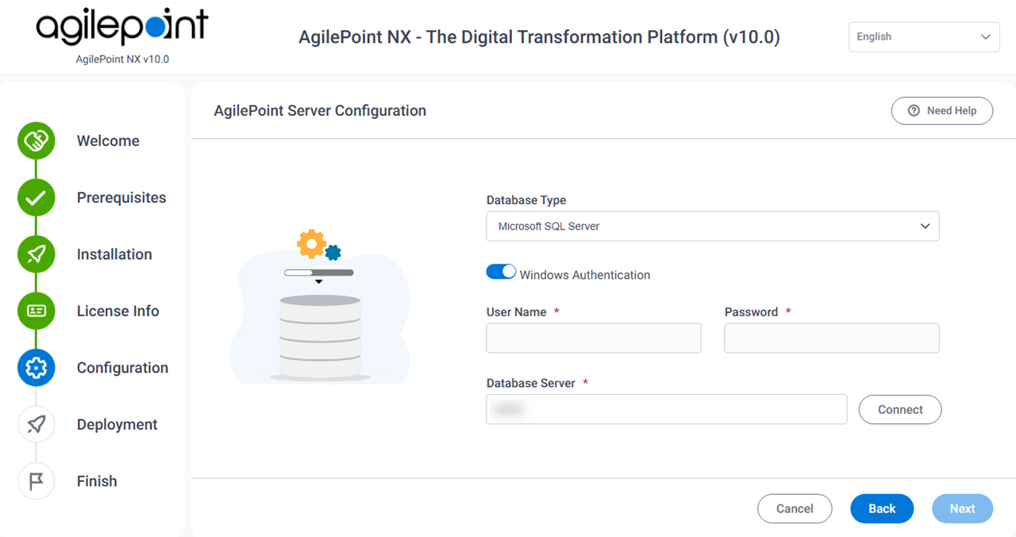Click the Connect button
Viewport: 1016px width, 537px height.
coord(900,410)
